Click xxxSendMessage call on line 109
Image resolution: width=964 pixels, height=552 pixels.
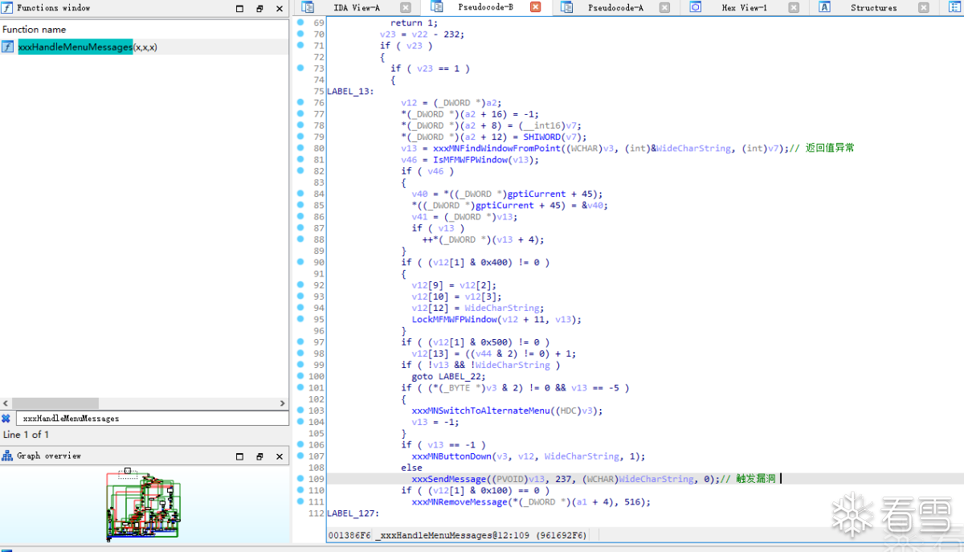449,479
